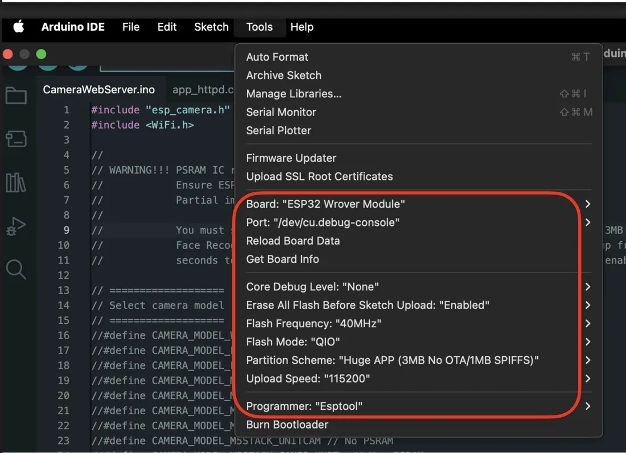The width and height of the screenshot is (626, 453).
Task: Expand Board: ESP32 Wrover Module submenu
Action: (418, 204)
